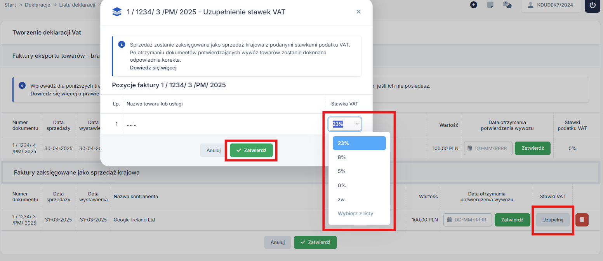Screen dimensions: 603x261
Task: Open the chat messages icon
Action: pos(507,5)
